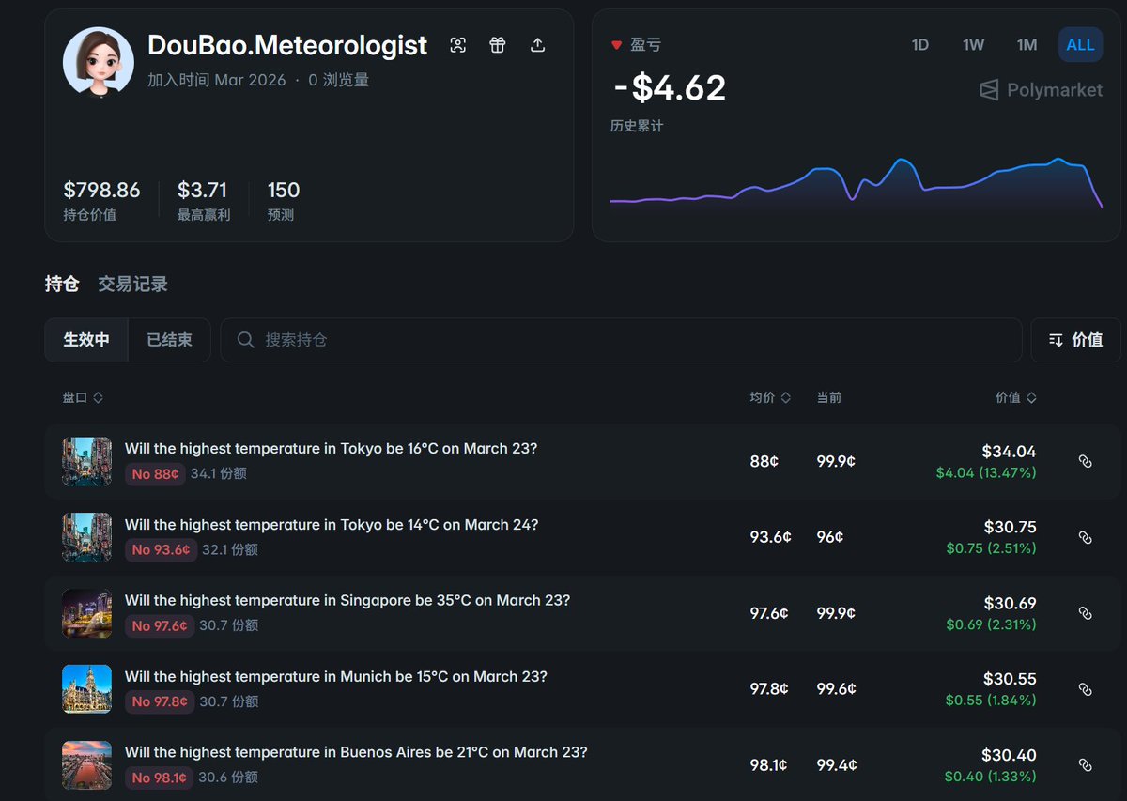Click the red down-triangle icon next to 盈亏
Image resolution: width=1127 pixels, height=801 pixels.
[617, 45]
